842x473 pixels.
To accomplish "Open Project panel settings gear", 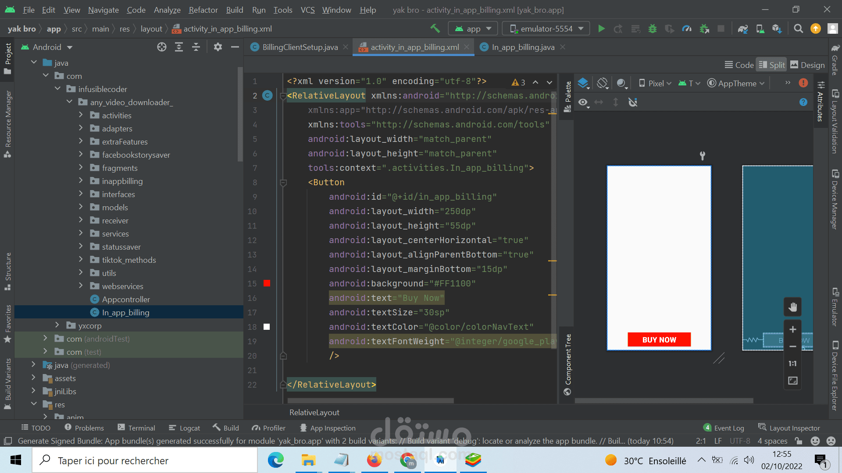I will (218, 47).
